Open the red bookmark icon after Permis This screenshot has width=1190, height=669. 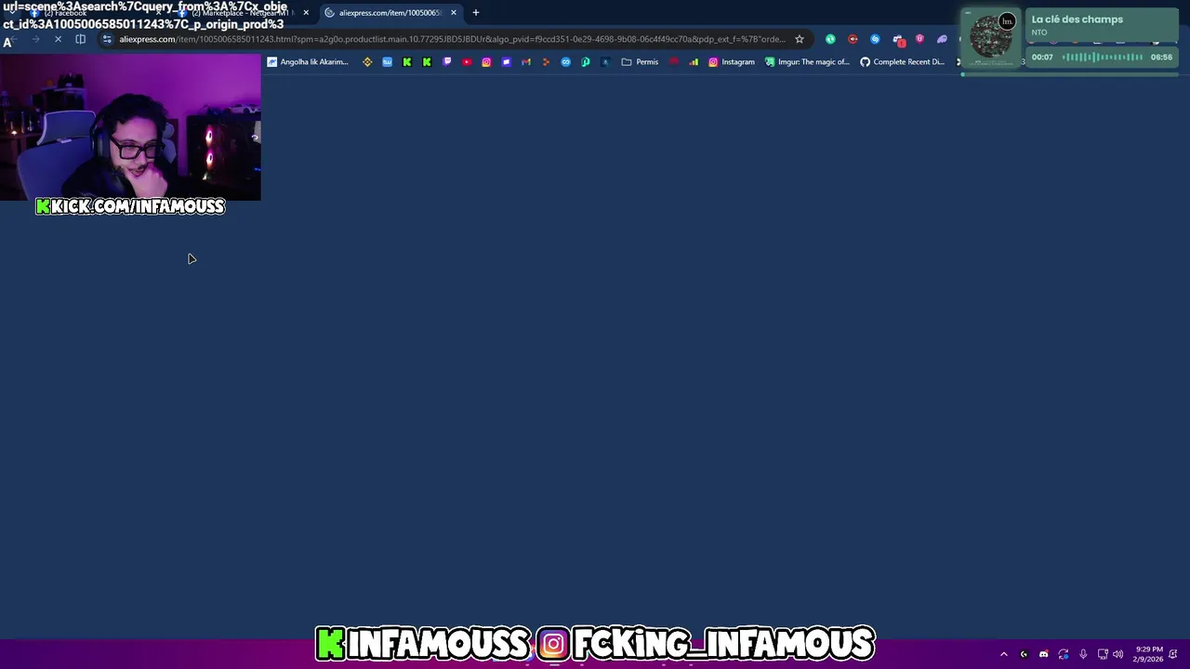(x=674, y=62)
